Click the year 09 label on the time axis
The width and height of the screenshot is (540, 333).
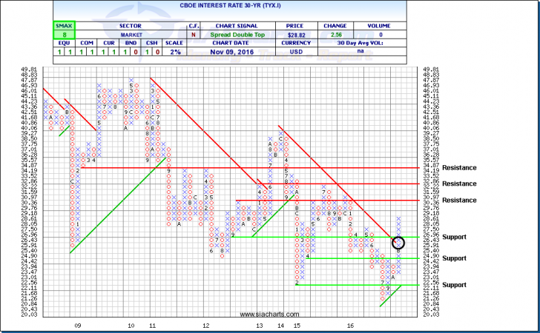click(x=77, y=325)
